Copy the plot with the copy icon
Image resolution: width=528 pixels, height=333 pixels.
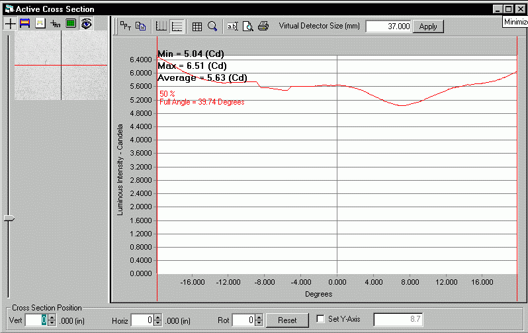pos(140,26)
